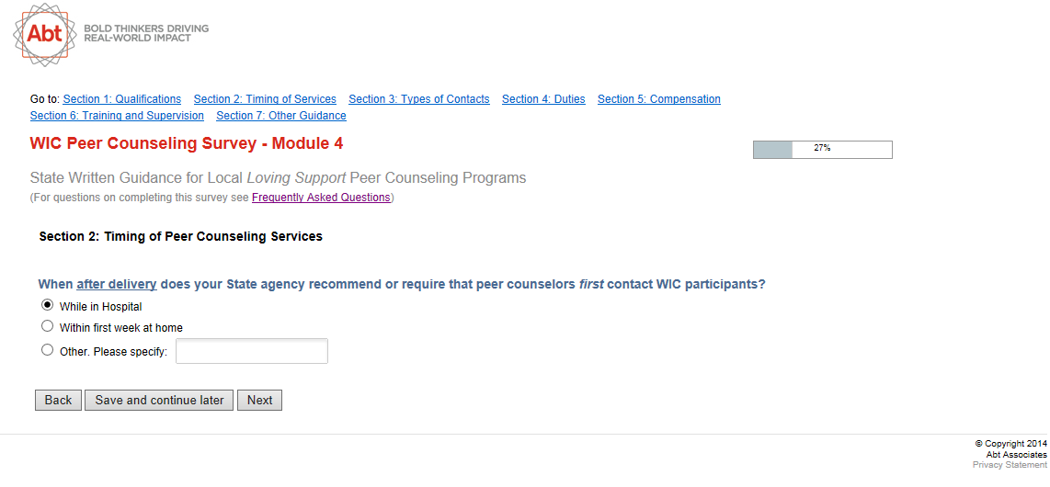This screenshot has height=487, width=1050.
Task: Navigate to Section 4: Duties
Action: [x=543, y=99]
